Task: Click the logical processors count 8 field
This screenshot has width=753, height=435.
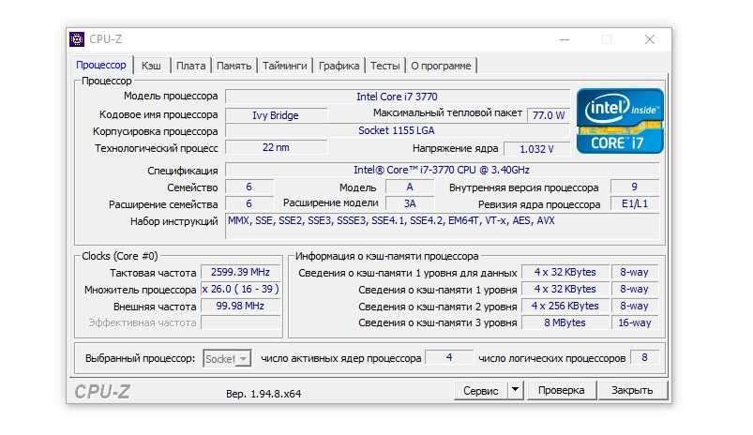Action: click(x=644, y=358)
